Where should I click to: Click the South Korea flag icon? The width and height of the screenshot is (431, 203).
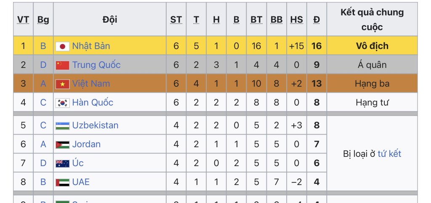coord(63,103)
